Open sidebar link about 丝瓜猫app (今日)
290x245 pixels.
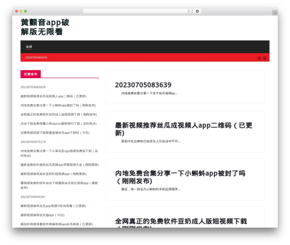[x=42, y=215]
